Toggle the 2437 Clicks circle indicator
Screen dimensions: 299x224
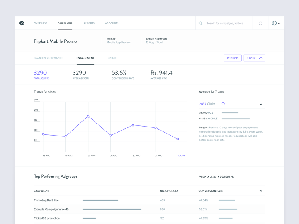coord(223,104)
